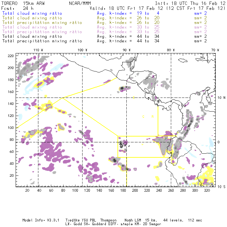The width and height of the screenshot is (227, 227).
Task: Click the '100 W' longitude label
Action: 83,50
